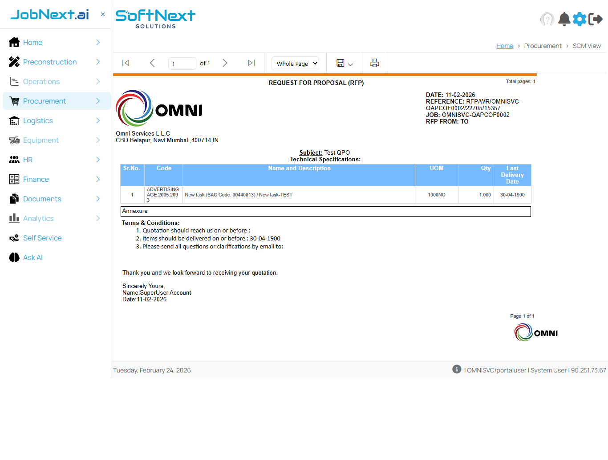Print the RFP document
This screenshot has width=608, height=460.
pyautogui.click(x=374, y=63)
